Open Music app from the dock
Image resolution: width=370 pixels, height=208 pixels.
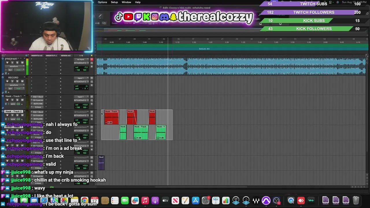145,200
